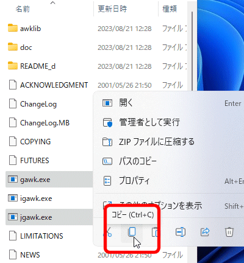Click the file list vertical scrollbar
The height and width of the screenshot is (263, 244).
tap(192, 51)
